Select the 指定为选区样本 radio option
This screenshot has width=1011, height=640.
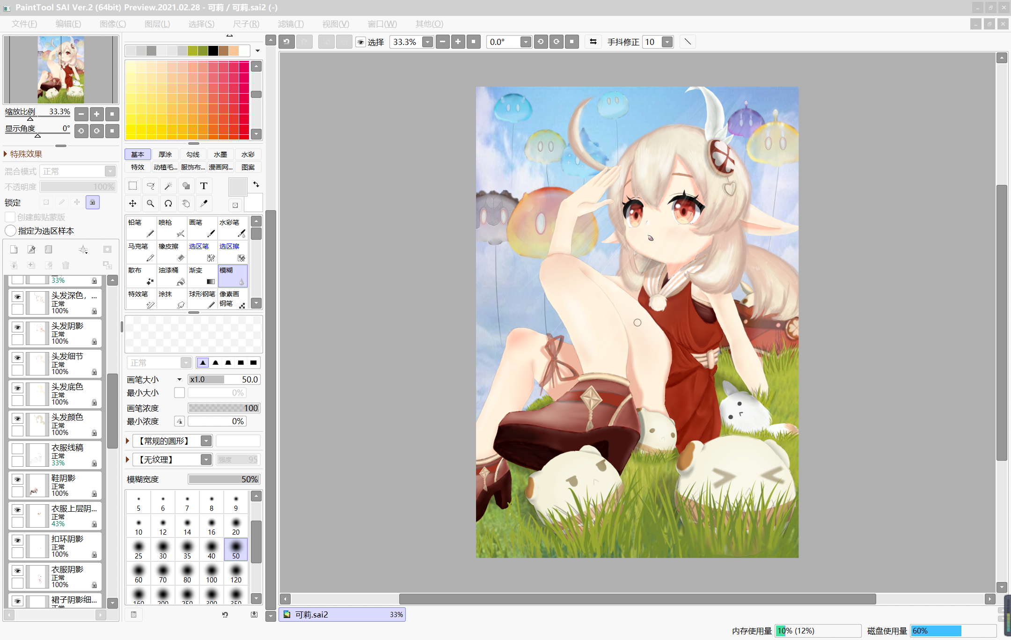[10, 231]
